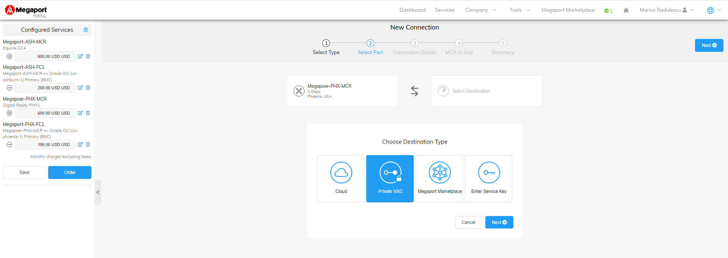Select the Enter Service Key tile

point(488,179)
